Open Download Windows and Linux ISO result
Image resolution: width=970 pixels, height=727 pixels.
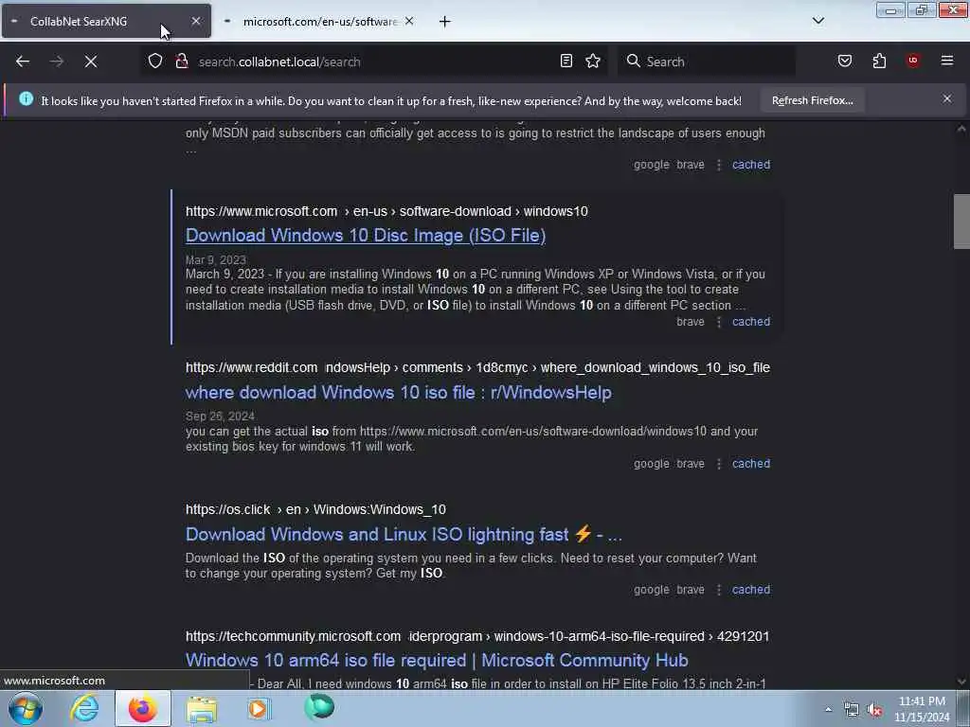coord(404,534)
